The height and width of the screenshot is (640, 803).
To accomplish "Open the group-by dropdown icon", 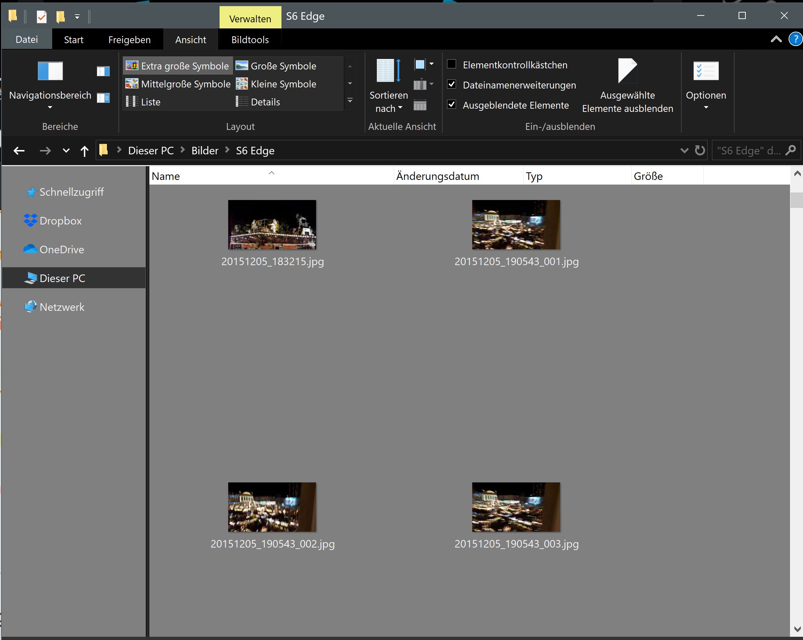I will (x=424, y=64).
